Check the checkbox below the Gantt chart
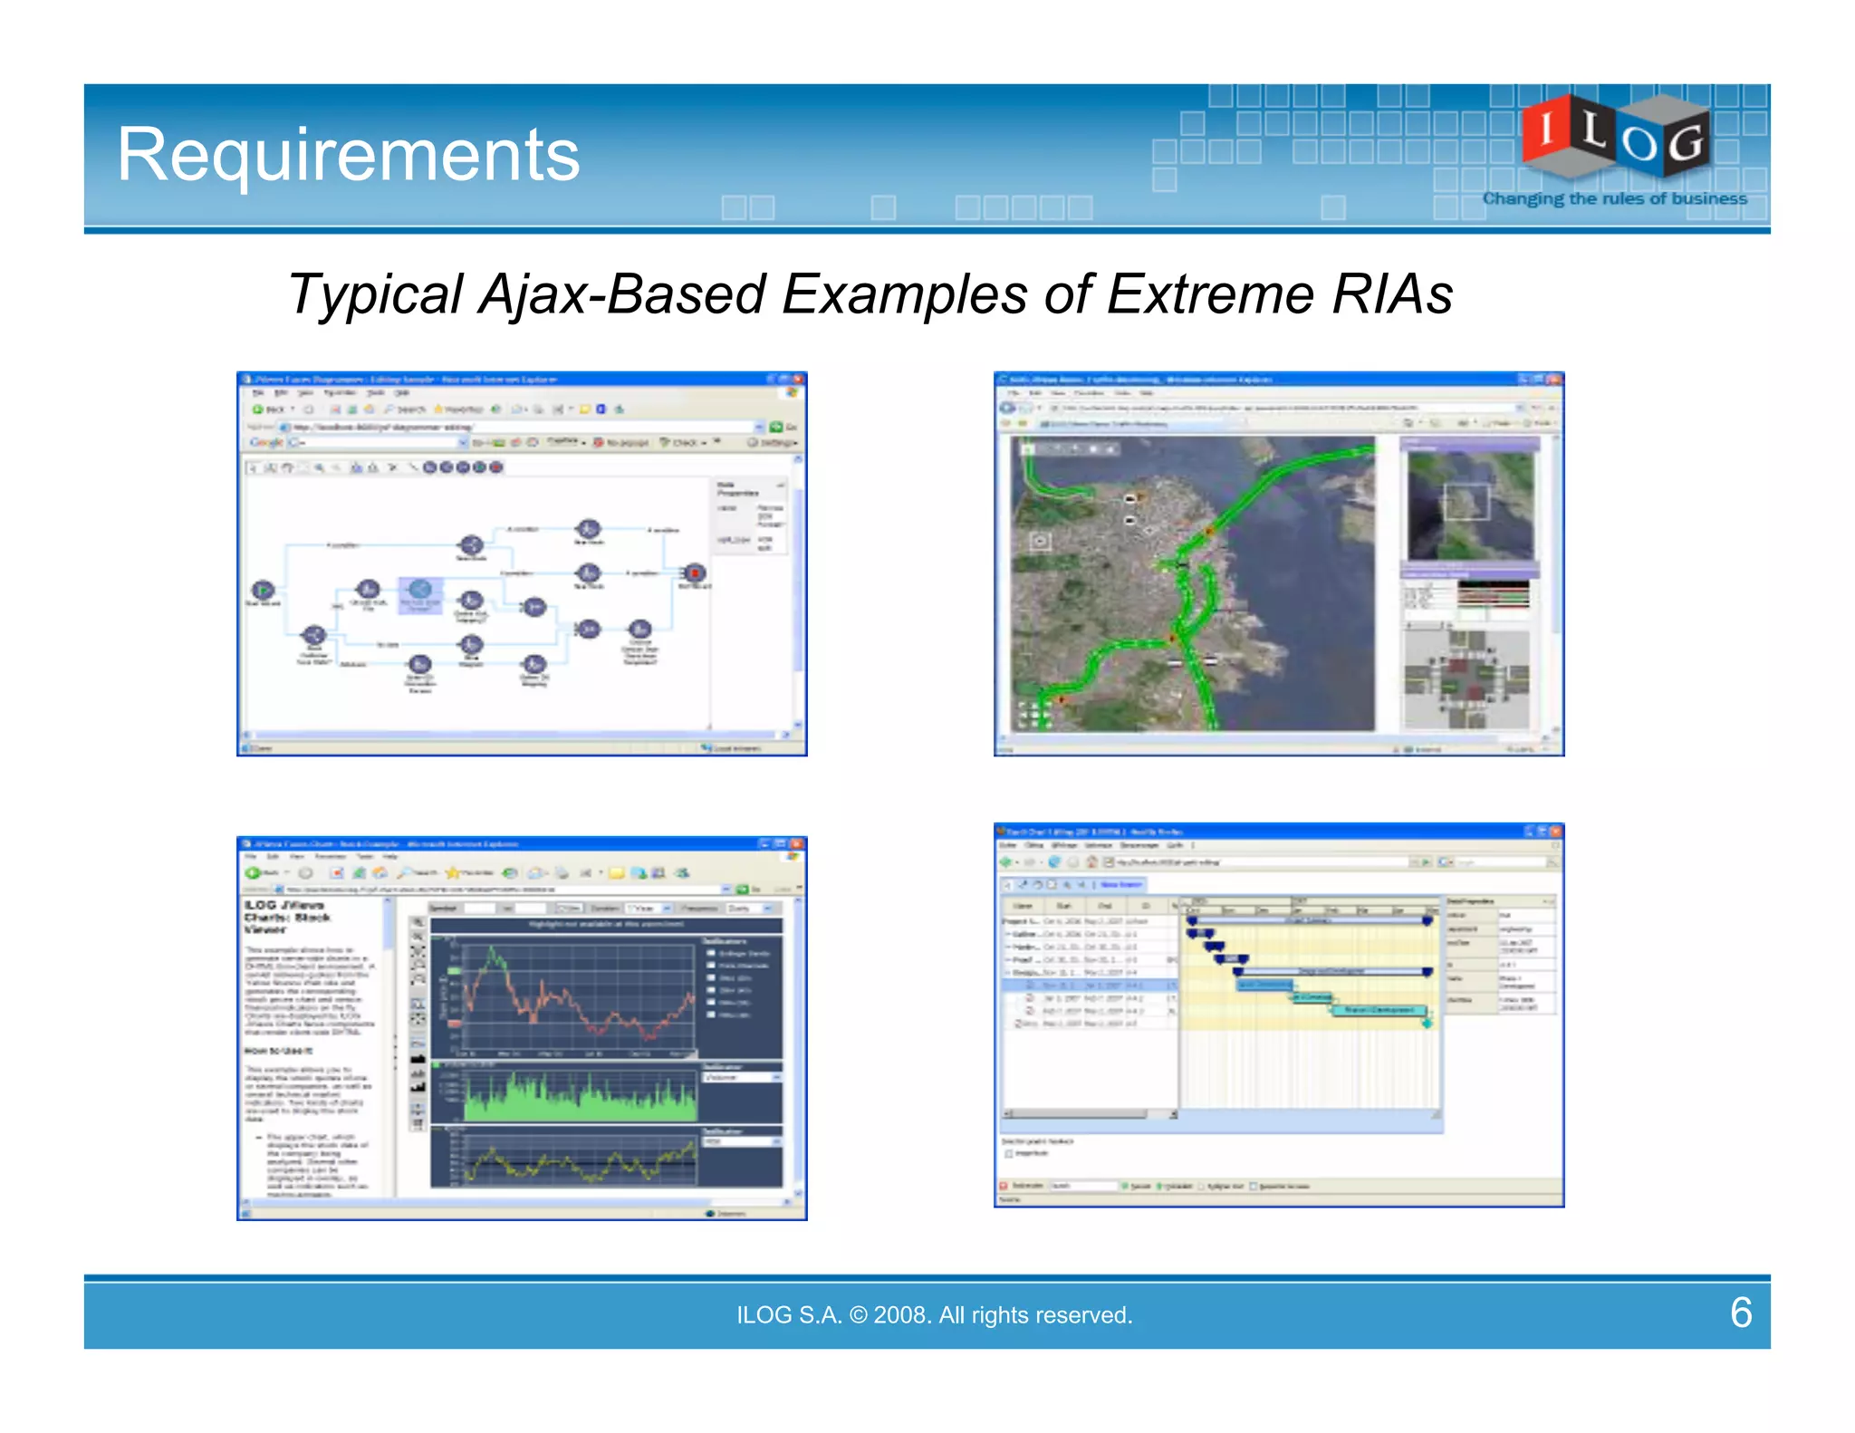Screen dimensions: 1855x1433 [x=1008, y=1154]
